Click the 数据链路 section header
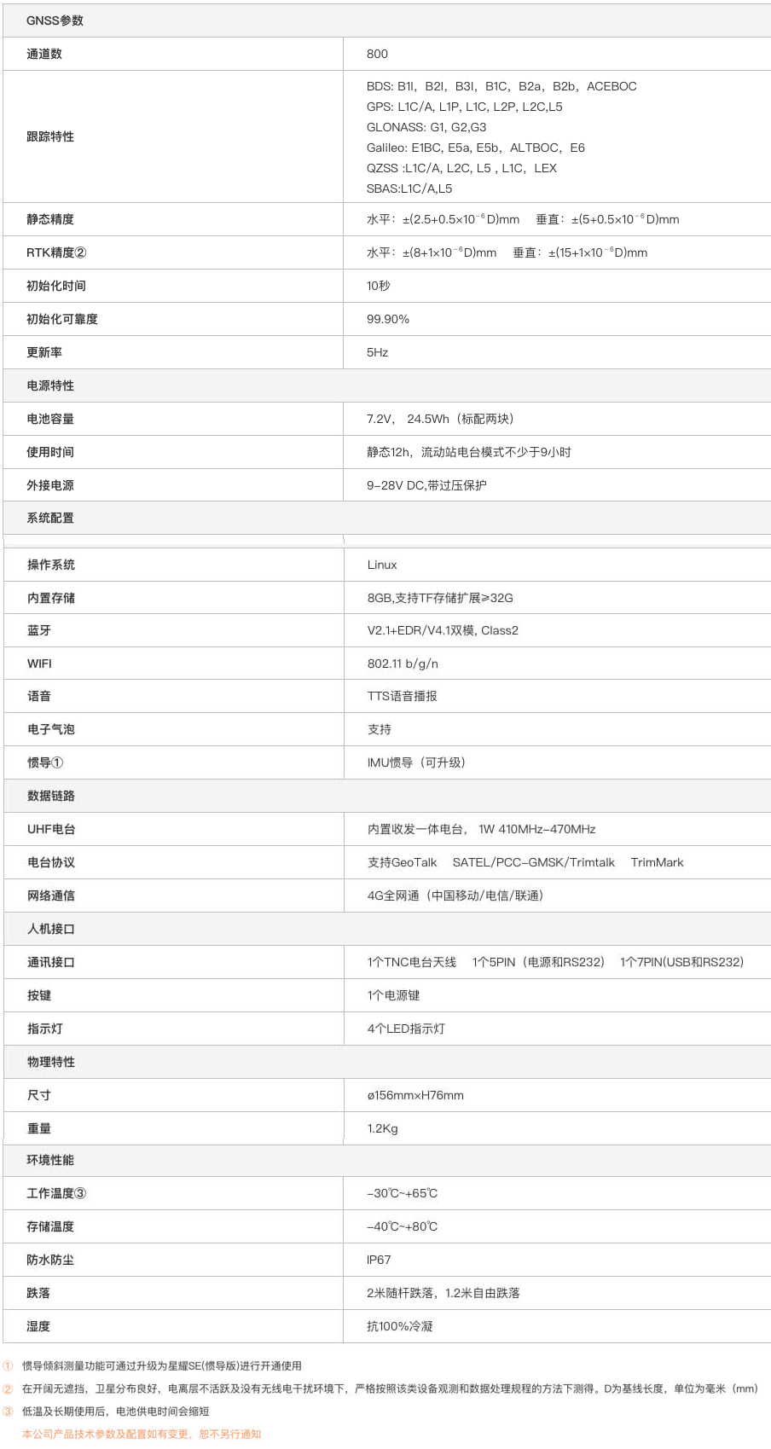The height and width of the screenshot is (1449, 771). [x=51, y=796]
